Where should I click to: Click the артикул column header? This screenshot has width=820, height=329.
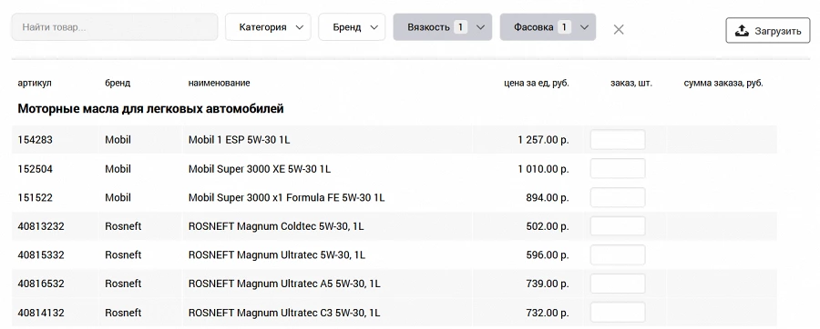pos(35,83)
